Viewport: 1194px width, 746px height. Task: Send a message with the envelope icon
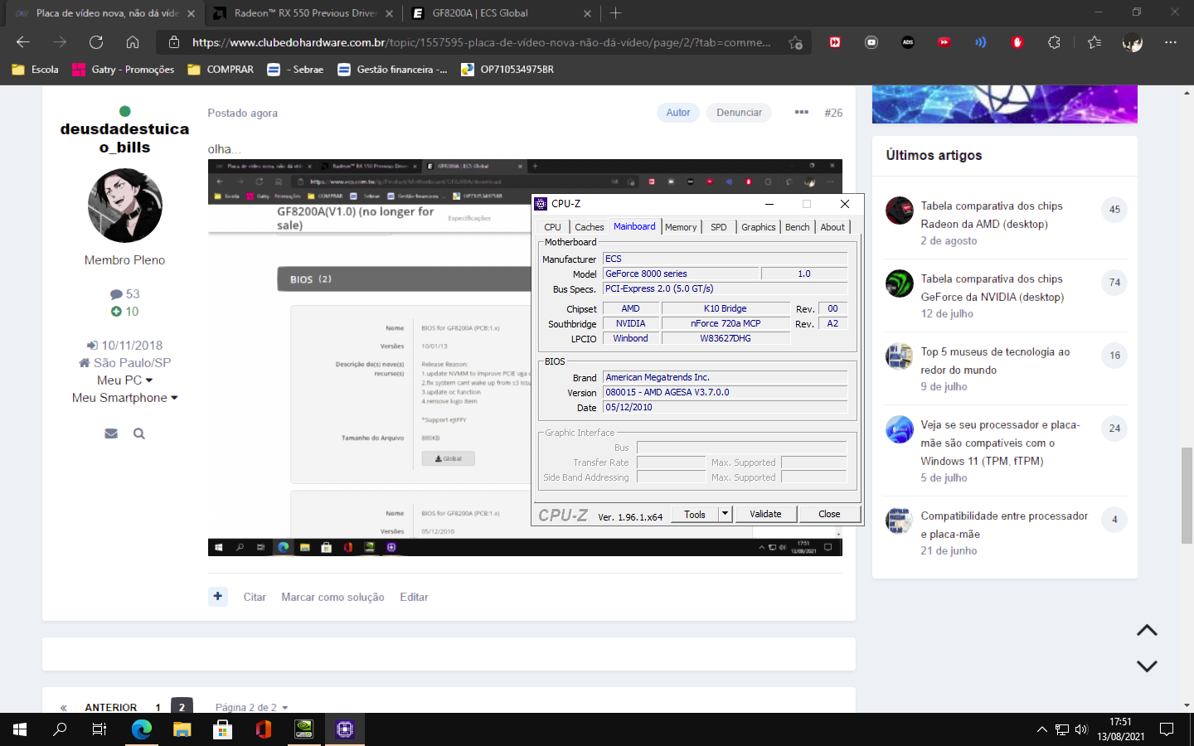pyautogui.click(x=111, y=434)
